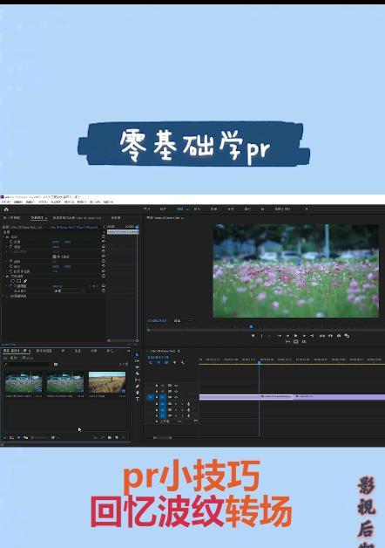The image size is (385, 548).
Task: Create an ellipse mask under Opacity
Action: coord(12,281)
